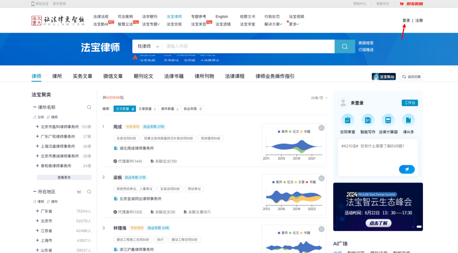Open the shopping cart icon at top
This screenshot has height=253, width=458.
click(x=402, y=4)
